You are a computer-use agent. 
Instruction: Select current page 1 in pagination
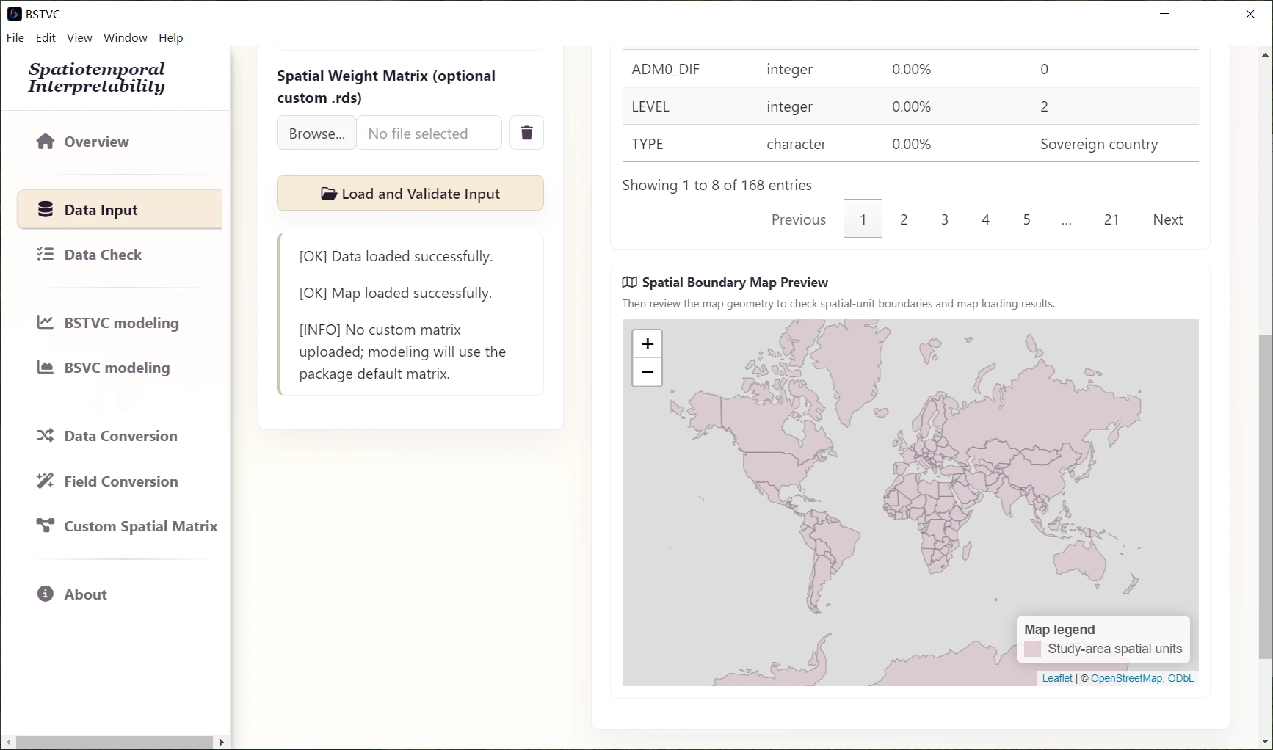coord(863,219)
